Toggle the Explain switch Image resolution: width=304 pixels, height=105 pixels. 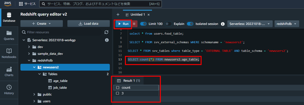point(168,24)
